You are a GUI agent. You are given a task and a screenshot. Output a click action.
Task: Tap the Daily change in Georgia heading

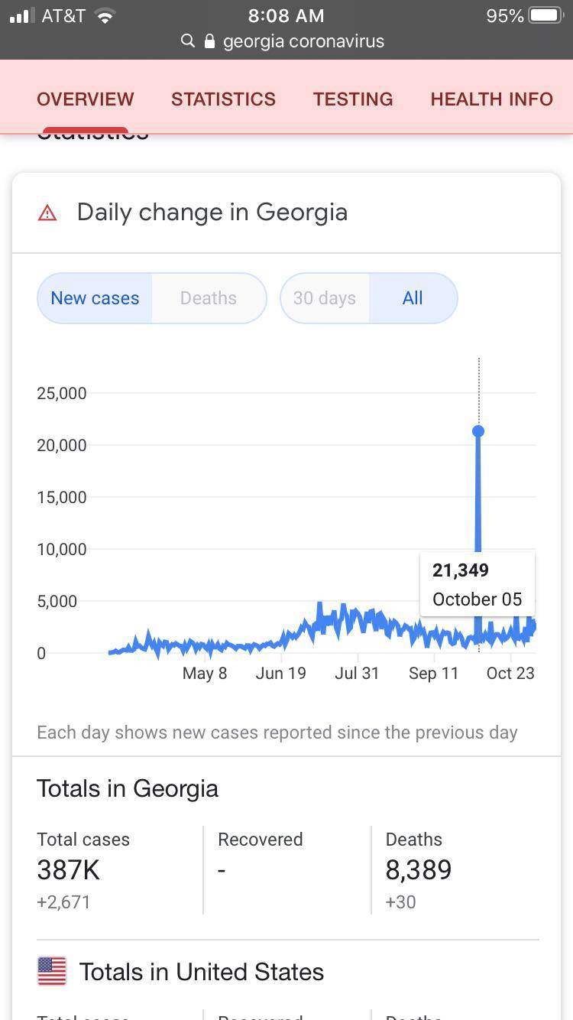click(x=212, y=213)
